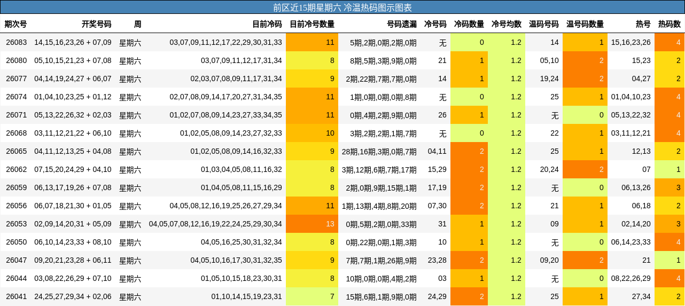Click draw numbers 03,08,22,26,29 + 07,10
685x306 pixels.
click(73, 278)
